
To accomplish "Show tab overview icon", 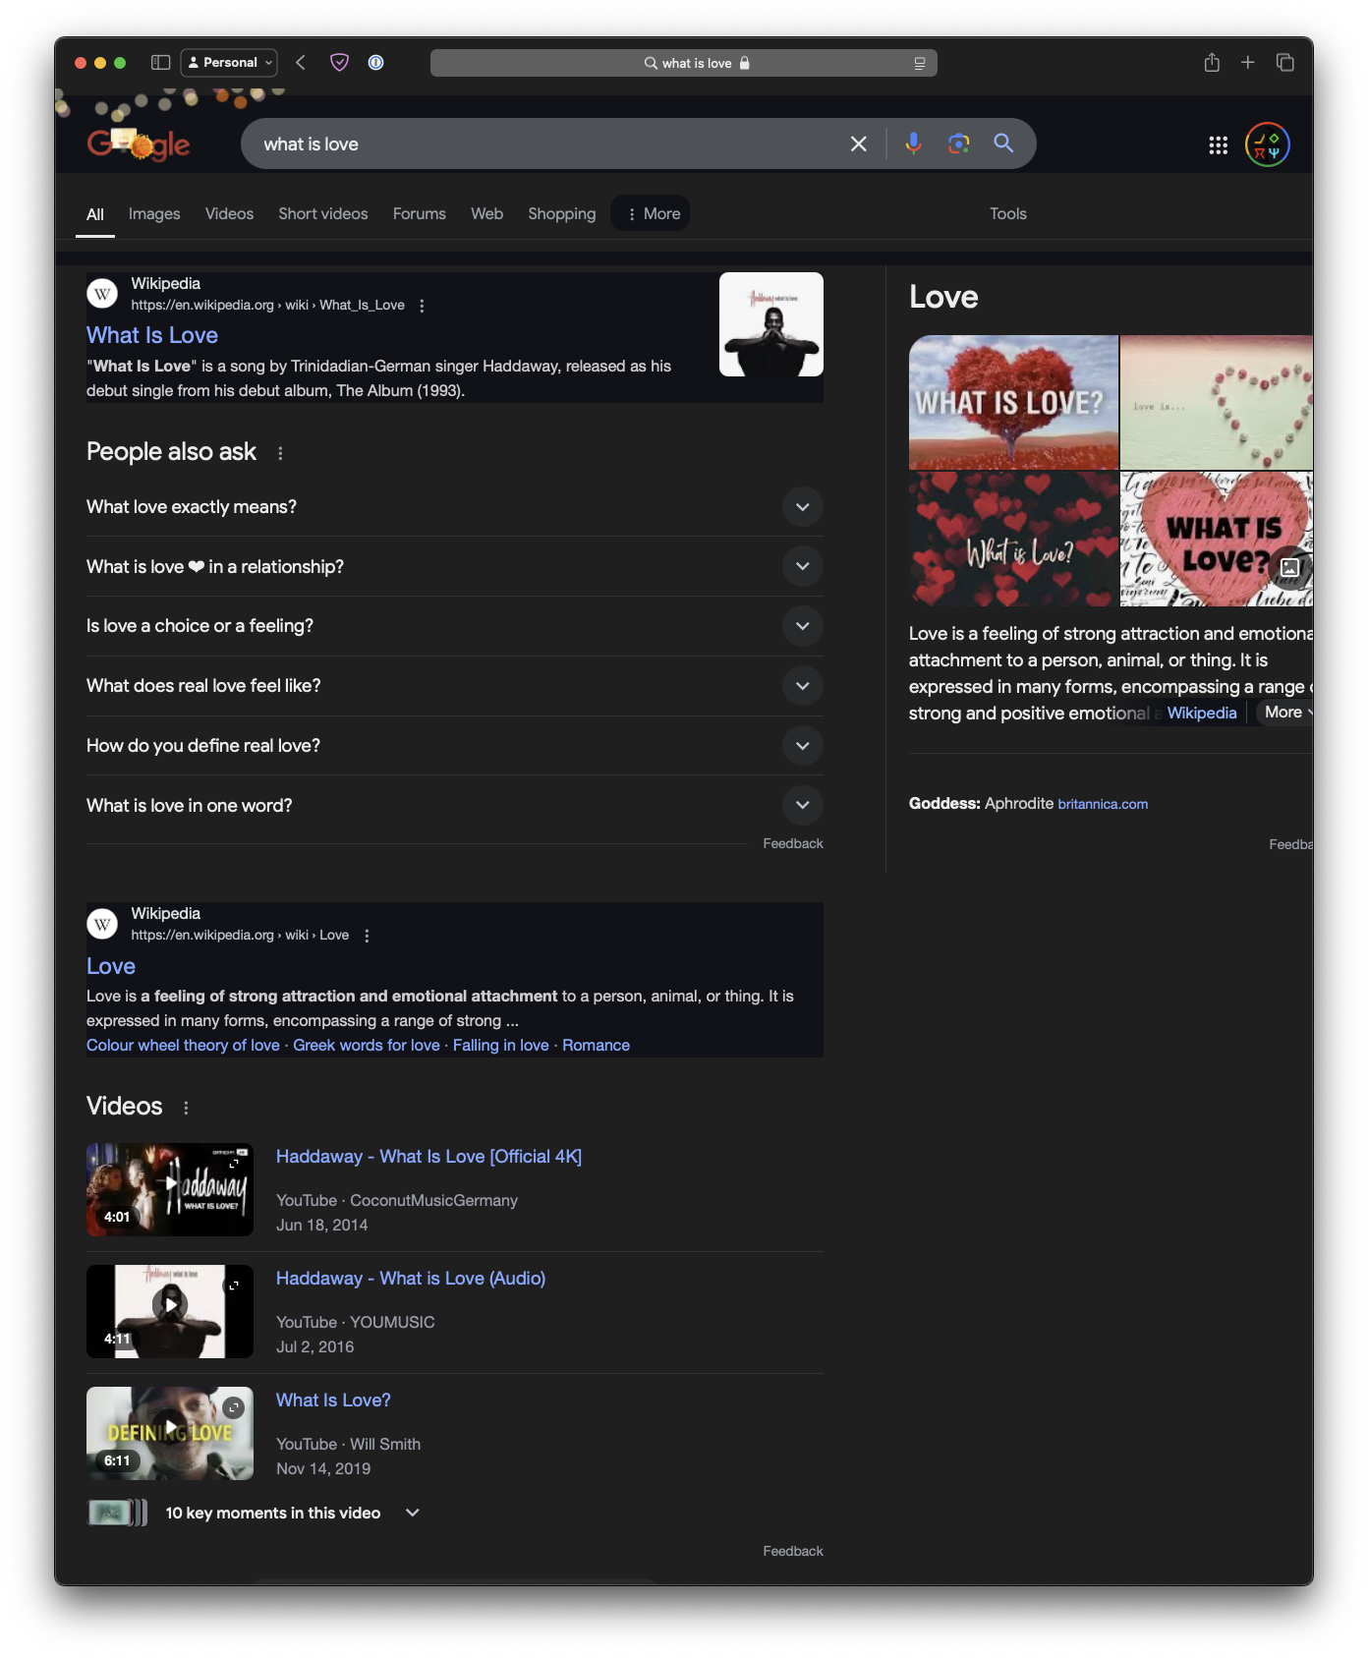I will (1284, 63).
